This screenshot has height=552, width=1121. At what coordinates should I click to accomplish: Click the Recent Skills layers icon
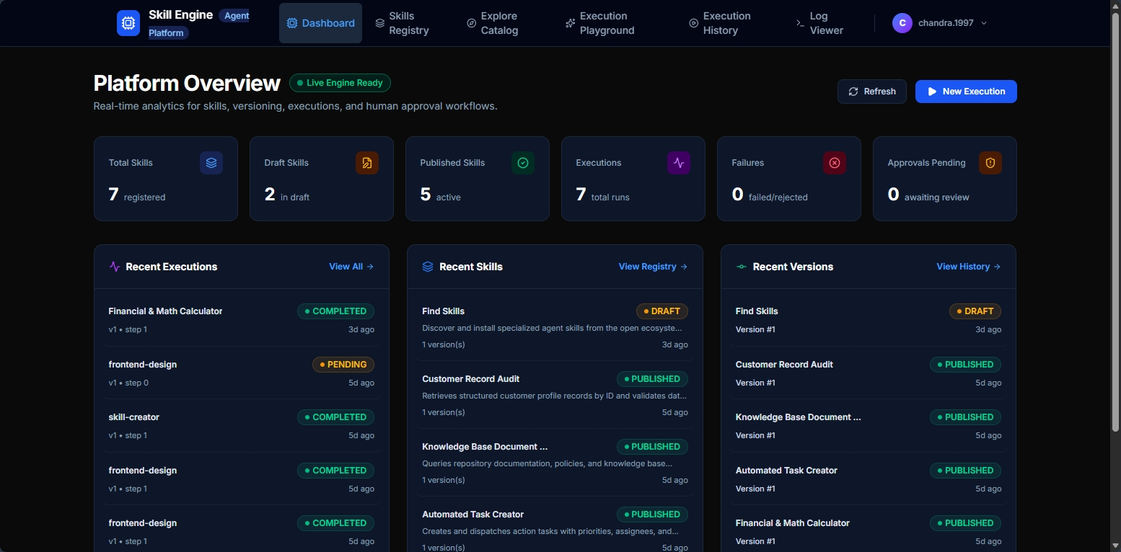pos(428,267)
